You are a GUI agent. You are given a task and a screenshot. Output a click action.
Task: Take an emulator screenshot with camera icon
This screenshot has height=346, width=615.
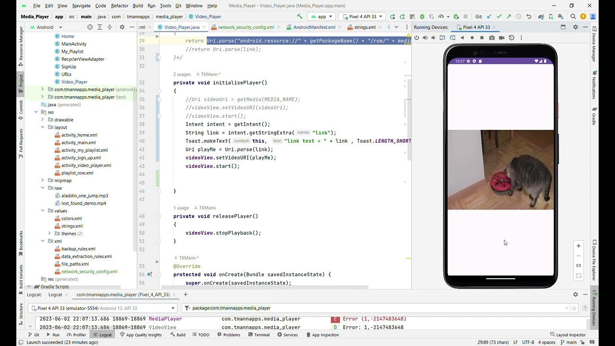[492, 37]
